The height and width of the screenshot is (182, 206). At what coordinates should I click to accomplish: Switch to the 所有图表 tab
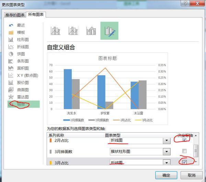click(36, 15)
